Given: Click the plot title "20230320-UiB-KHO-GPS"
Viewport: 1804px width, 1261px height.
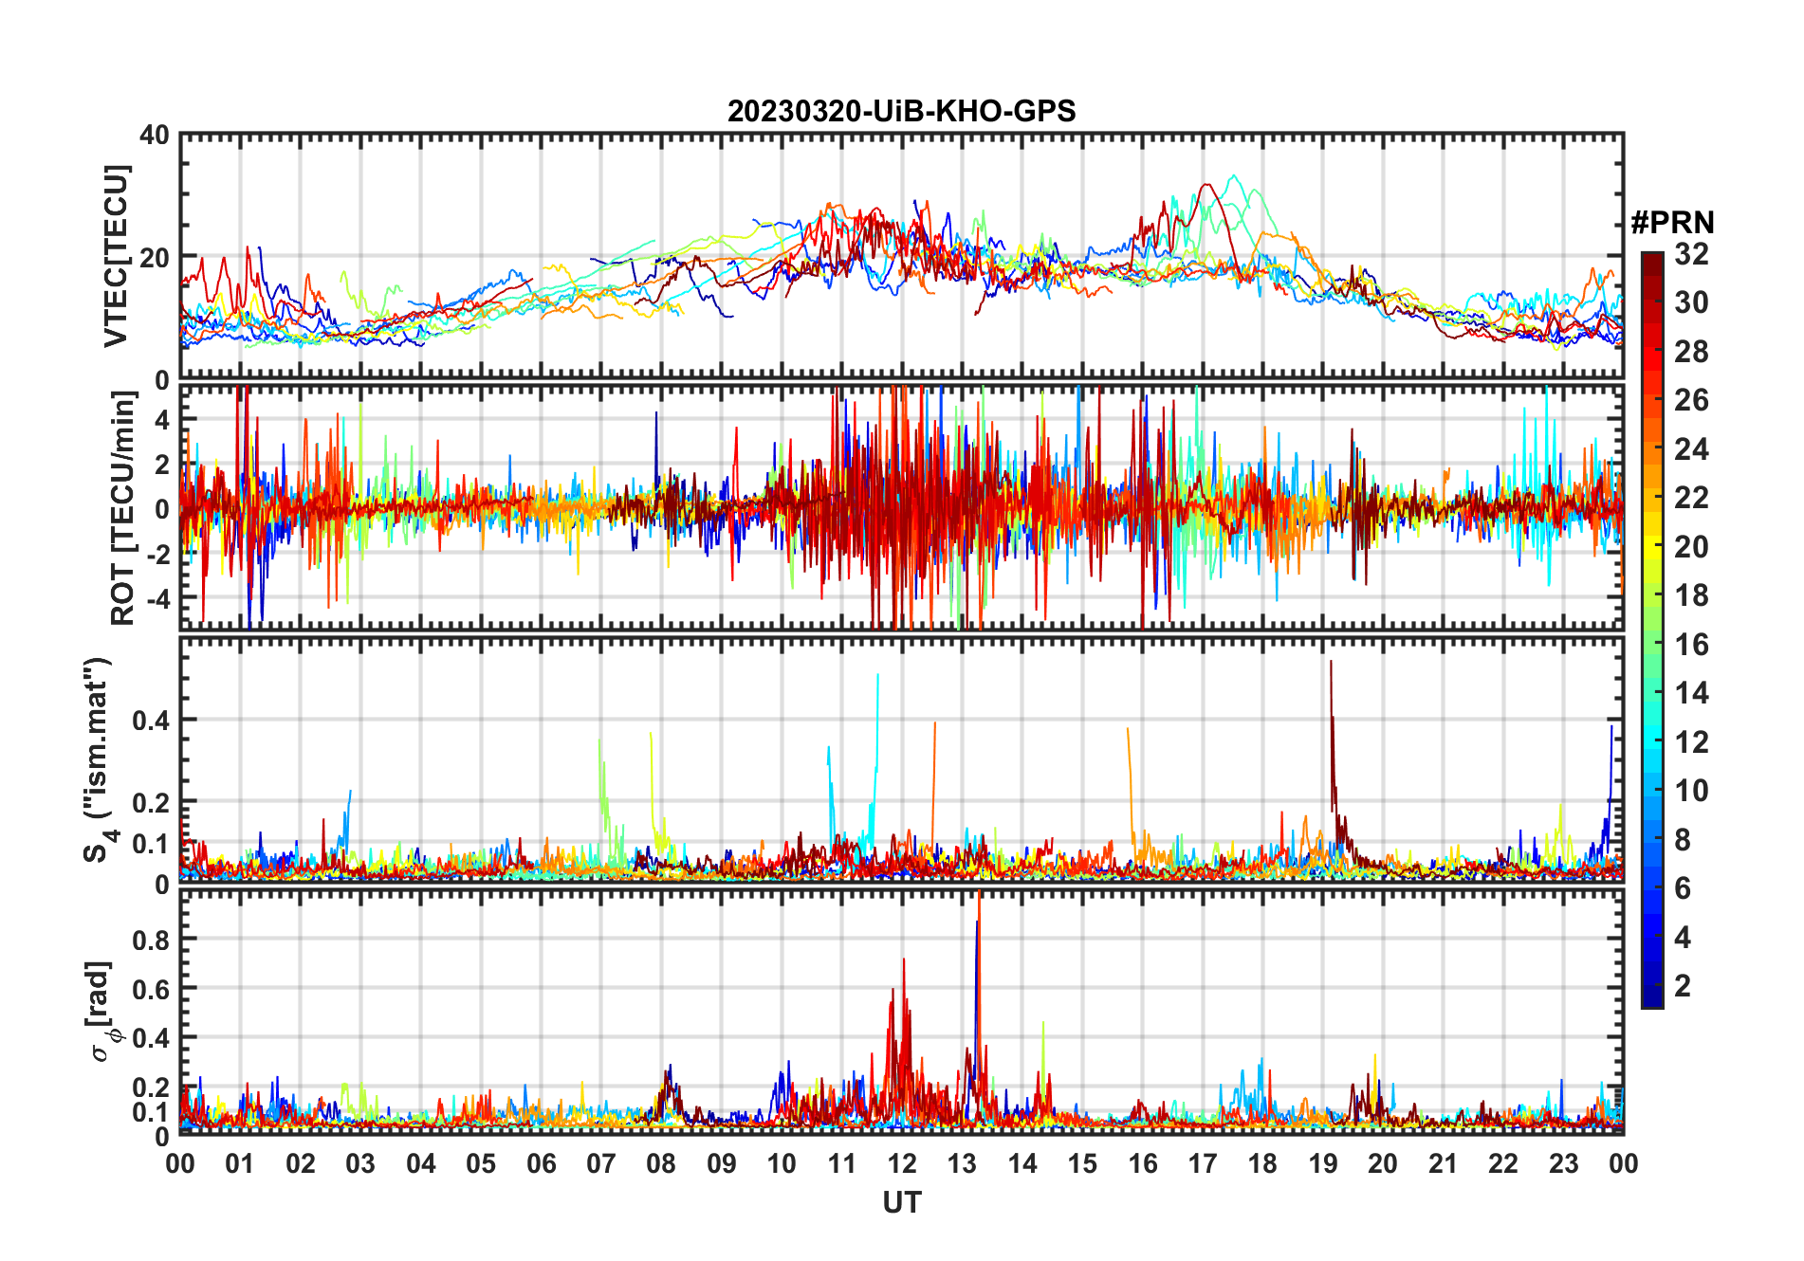Looking at the screenshot, I should point(901,112).
